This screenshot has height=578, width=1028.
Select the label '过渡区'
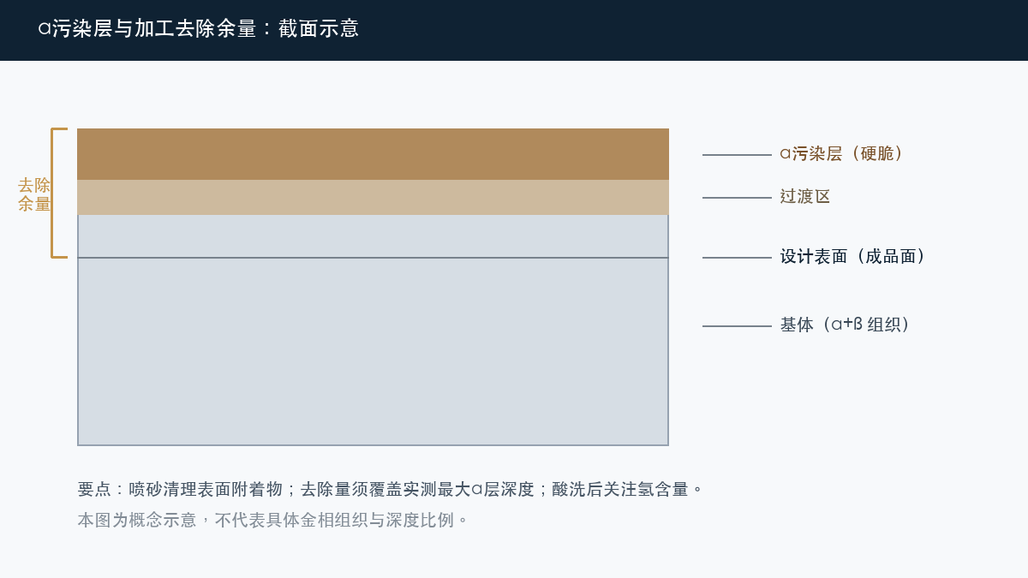805,197
